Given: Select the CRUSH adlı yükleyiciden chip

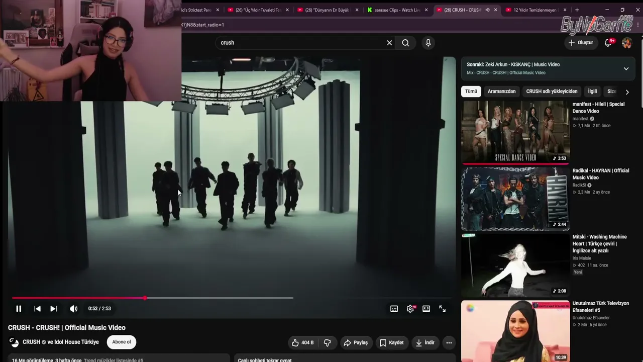Looking at the screenshot, I should click(x=552, y=92).
